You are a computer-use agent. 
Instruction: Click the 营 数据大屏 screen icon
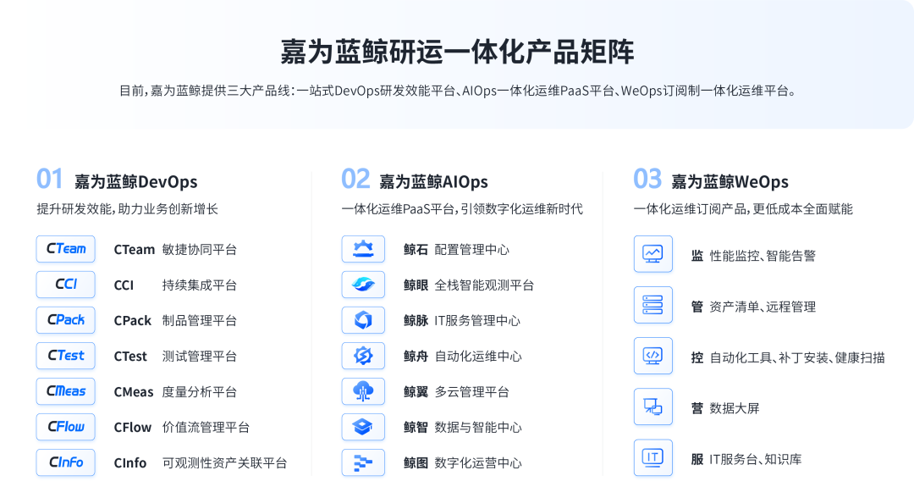[652, 407]
